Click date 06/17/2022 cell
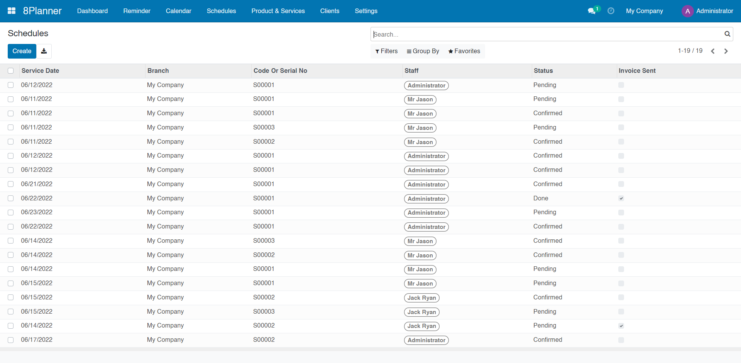This screenshot has height=363, width=741. (37, 339)
